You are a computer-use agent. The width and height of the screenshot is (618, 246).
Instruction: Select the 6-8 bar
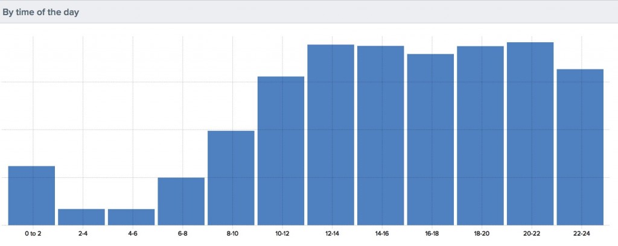[181, 201]
